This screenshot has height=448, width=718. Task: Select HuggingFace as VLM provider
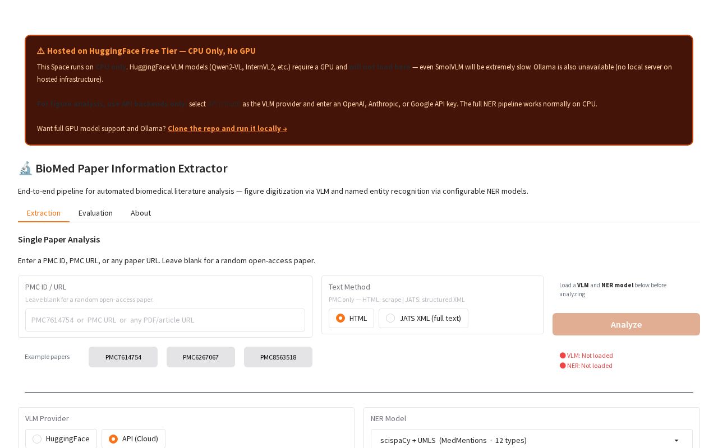click(61, 438)
